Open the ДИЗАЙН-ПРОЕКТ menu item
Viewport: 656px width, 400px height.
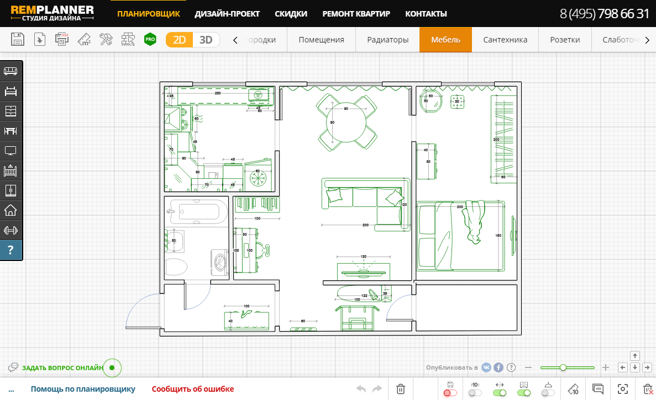coord(227,14)
